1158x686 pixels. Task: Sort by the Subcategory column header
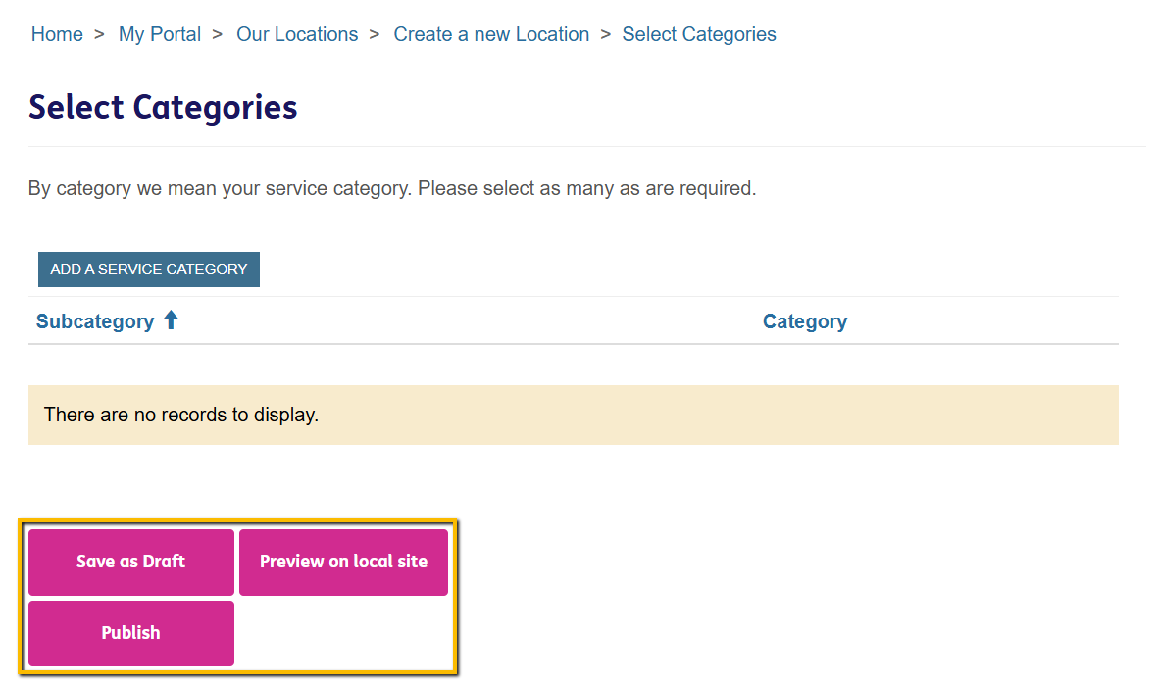[95, 321]
